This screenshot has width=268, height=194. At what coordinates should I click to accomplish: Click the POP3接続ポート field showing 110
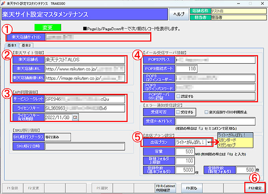click(x=186, y=69)
